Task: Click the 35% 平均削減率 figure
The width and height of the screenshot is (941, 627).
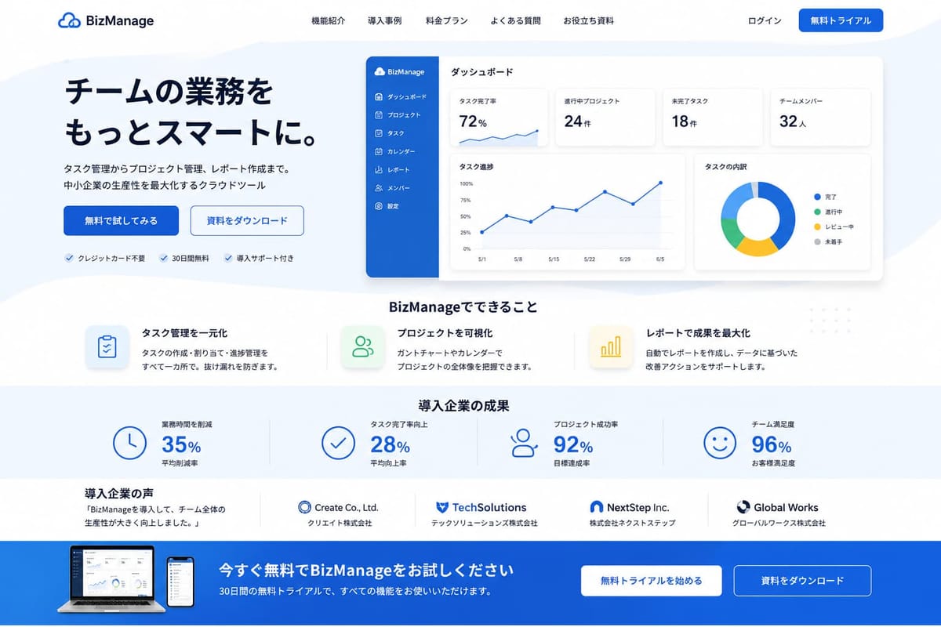Action: (181, 445)
